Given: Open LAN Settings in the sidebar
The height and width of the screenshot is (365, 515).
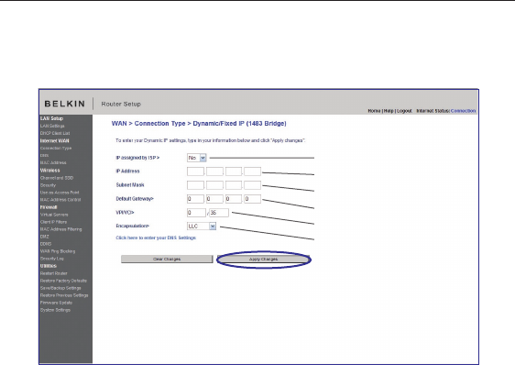Looking at the screenshot, I should pos(52,126).
